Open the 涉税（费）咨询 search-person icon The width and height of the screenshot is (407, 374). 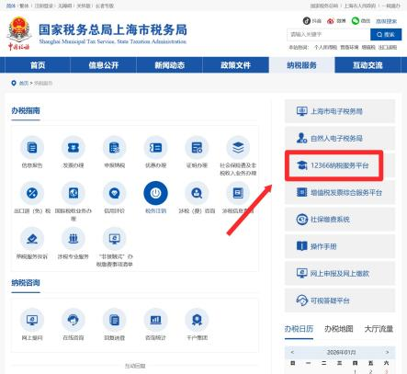pyautogui.click(x=197, y=193)
